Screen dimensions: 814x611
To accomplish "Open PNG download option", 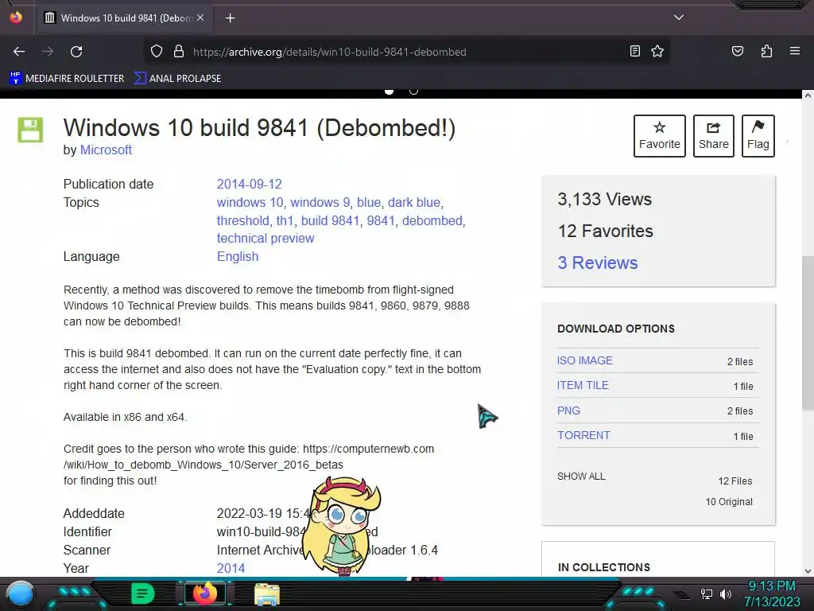I will (x=568, y=411).
